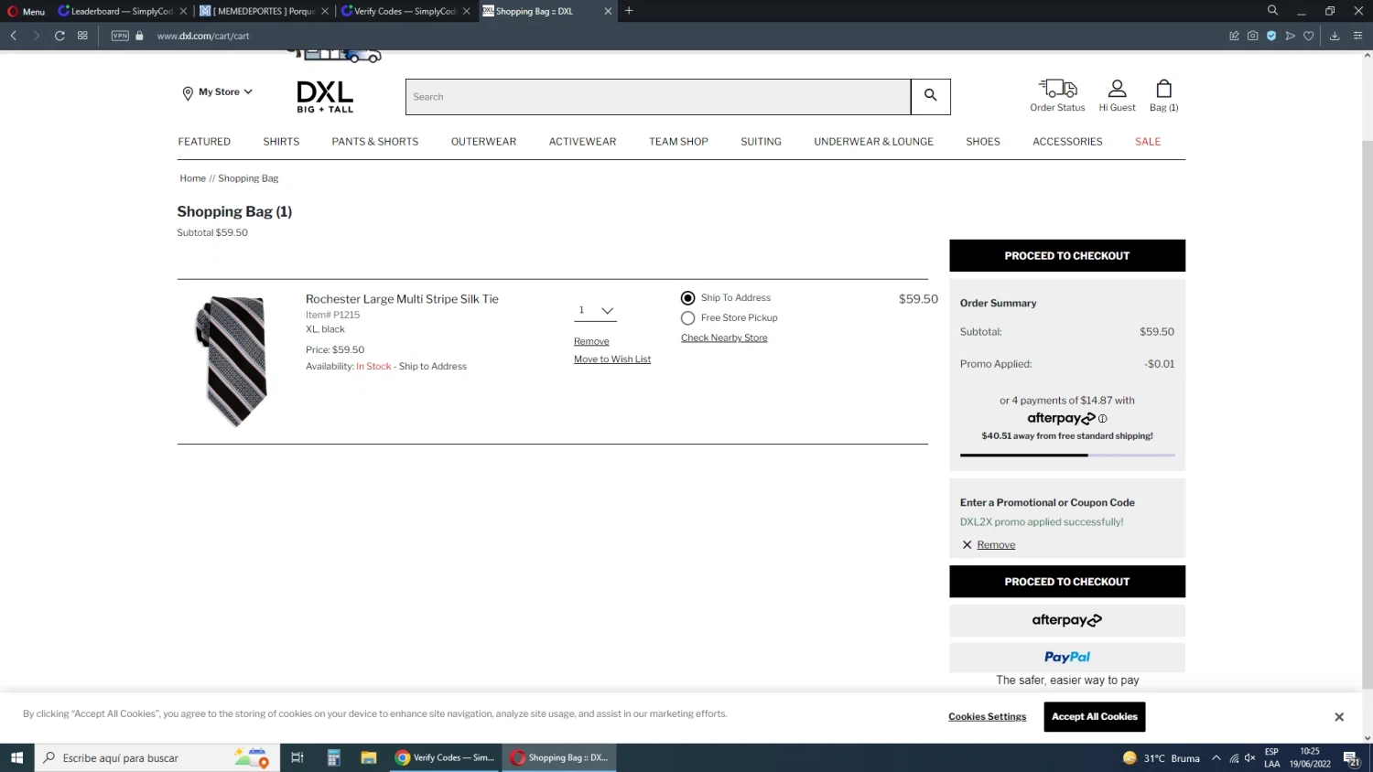Open a new browser tab

click(x=629, y=11)
